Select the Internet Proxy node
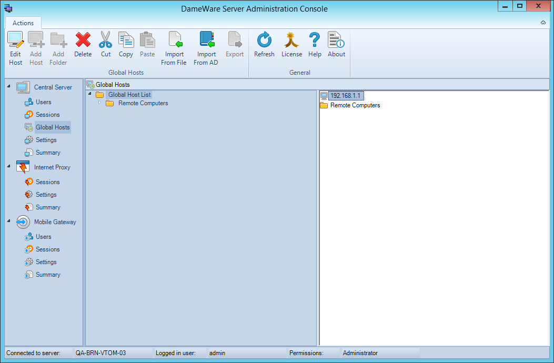554x363 pixels. [x=52, y=167]
